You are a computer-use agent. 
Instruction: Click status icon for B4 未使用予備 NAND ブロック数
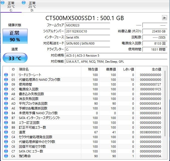tap(6, 113)
